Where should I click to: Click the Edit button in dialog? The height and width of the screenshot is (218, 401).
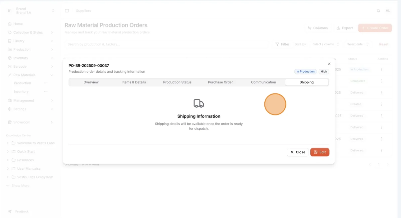click(x=320, y=152)
